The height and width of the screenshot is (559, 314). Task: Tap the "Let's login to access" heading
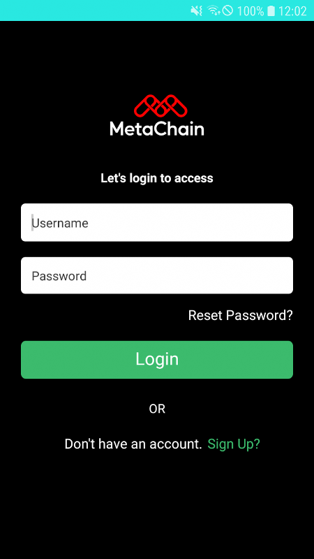157,178
